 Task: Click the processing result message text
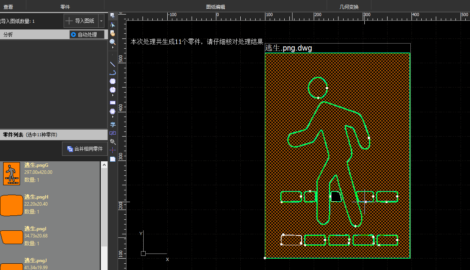pyautogui.click(x=197, y=42)
